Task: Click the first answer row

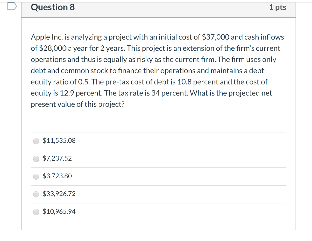Action: tap(158, 141)
